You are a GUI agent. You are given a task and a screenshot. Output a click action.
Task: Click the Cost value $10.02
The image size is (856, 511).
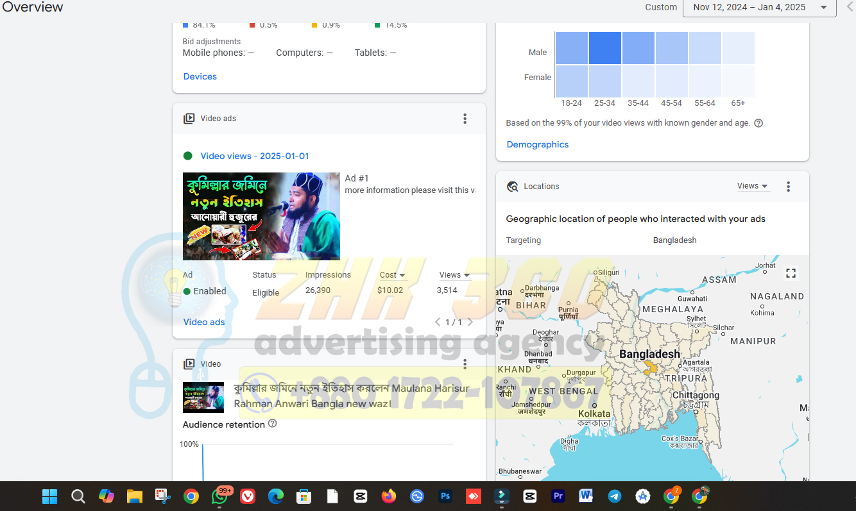coord(390,290)
